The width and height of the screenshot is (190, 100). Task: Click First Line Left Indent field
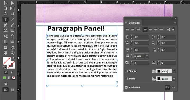tap(141, 43)
